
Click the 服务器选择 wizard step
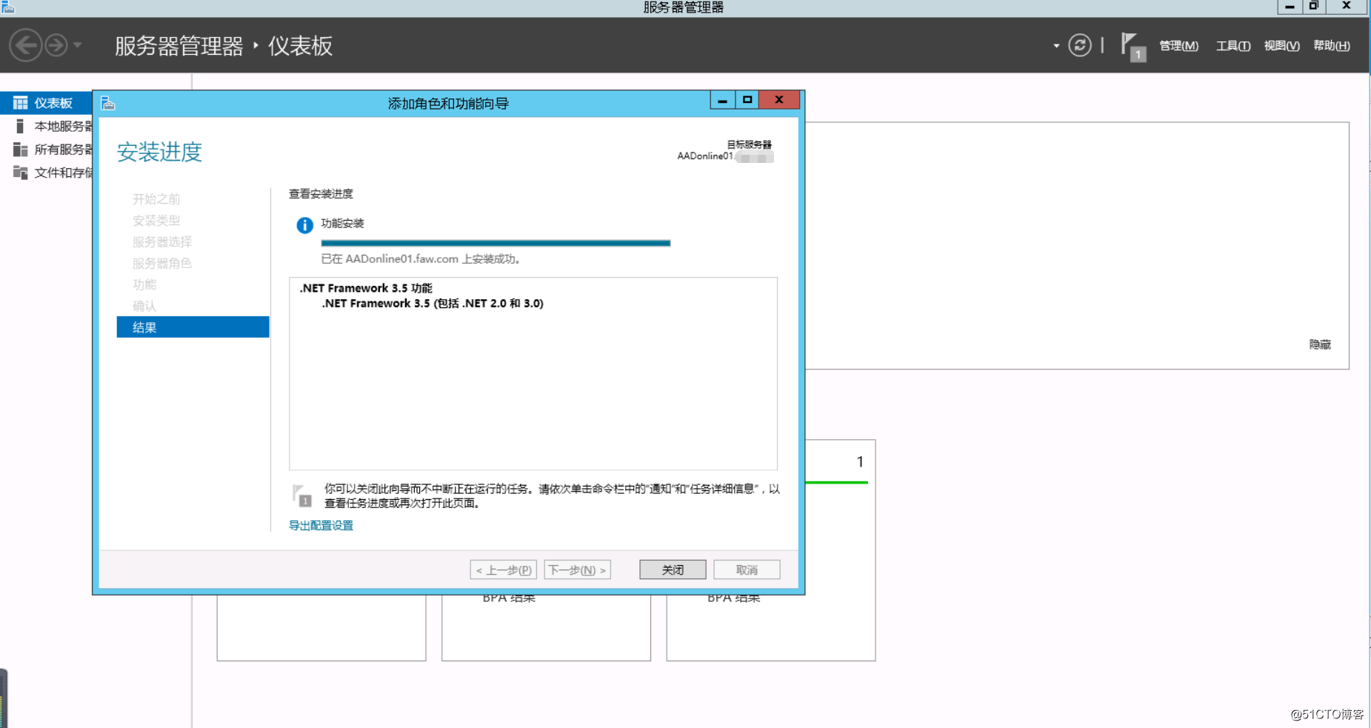point(162,241)
